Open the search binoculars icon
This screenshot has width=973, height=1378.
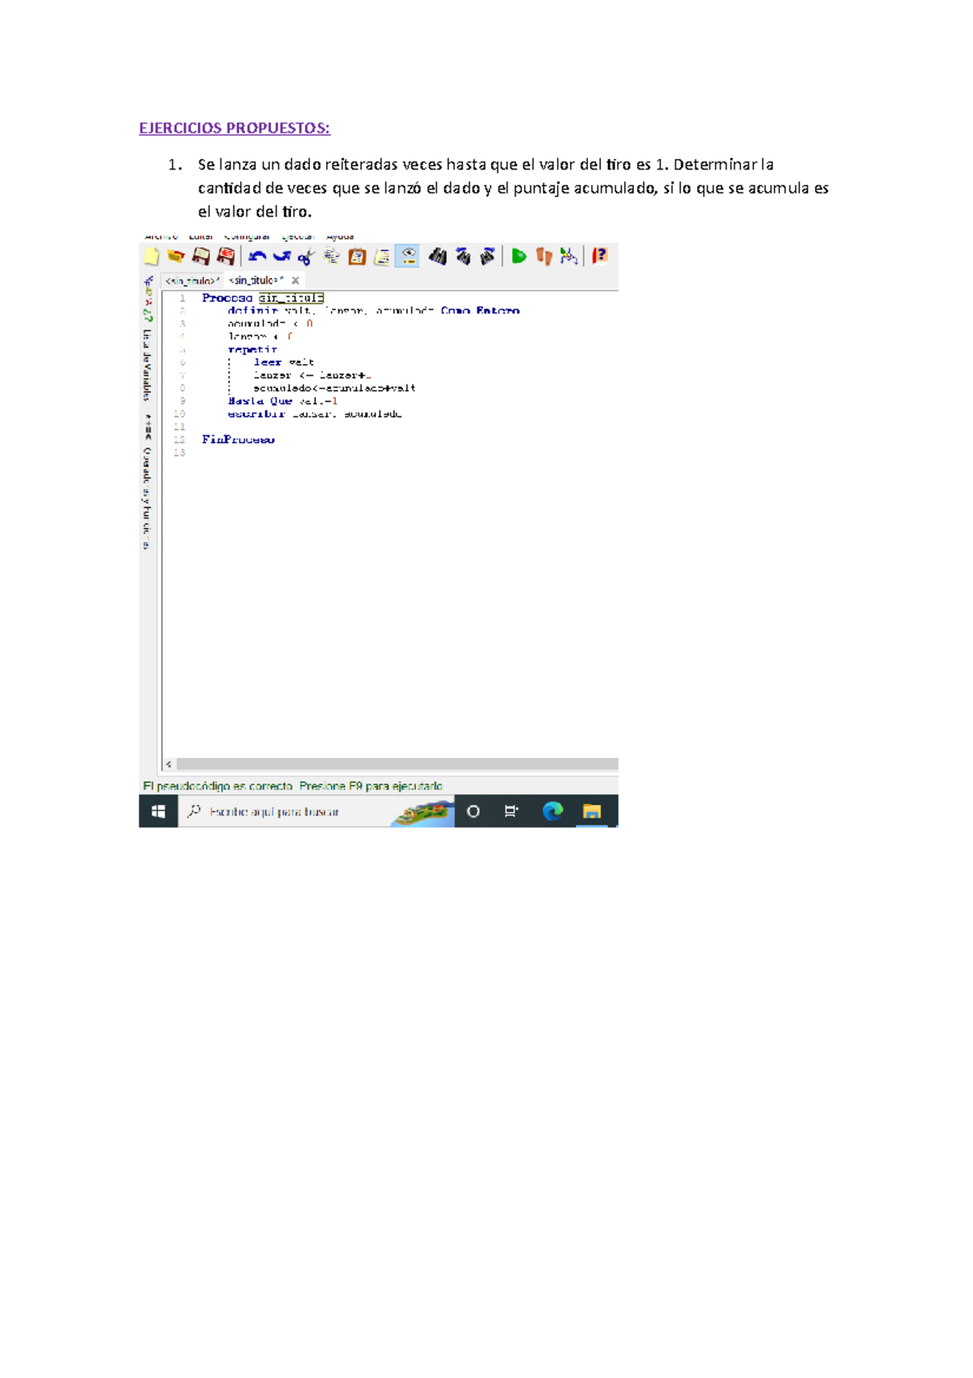438,257
